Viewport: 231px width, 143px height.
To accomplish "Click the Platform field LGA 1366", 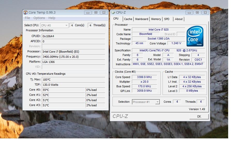I will (73, 62).
